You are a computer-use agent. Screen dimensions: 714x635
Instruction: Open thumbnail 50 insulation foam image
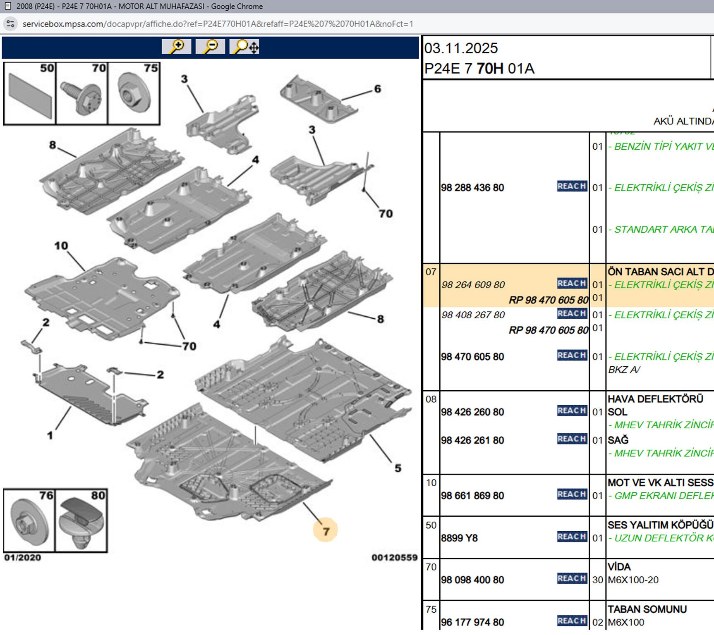[x=30, y=93]
